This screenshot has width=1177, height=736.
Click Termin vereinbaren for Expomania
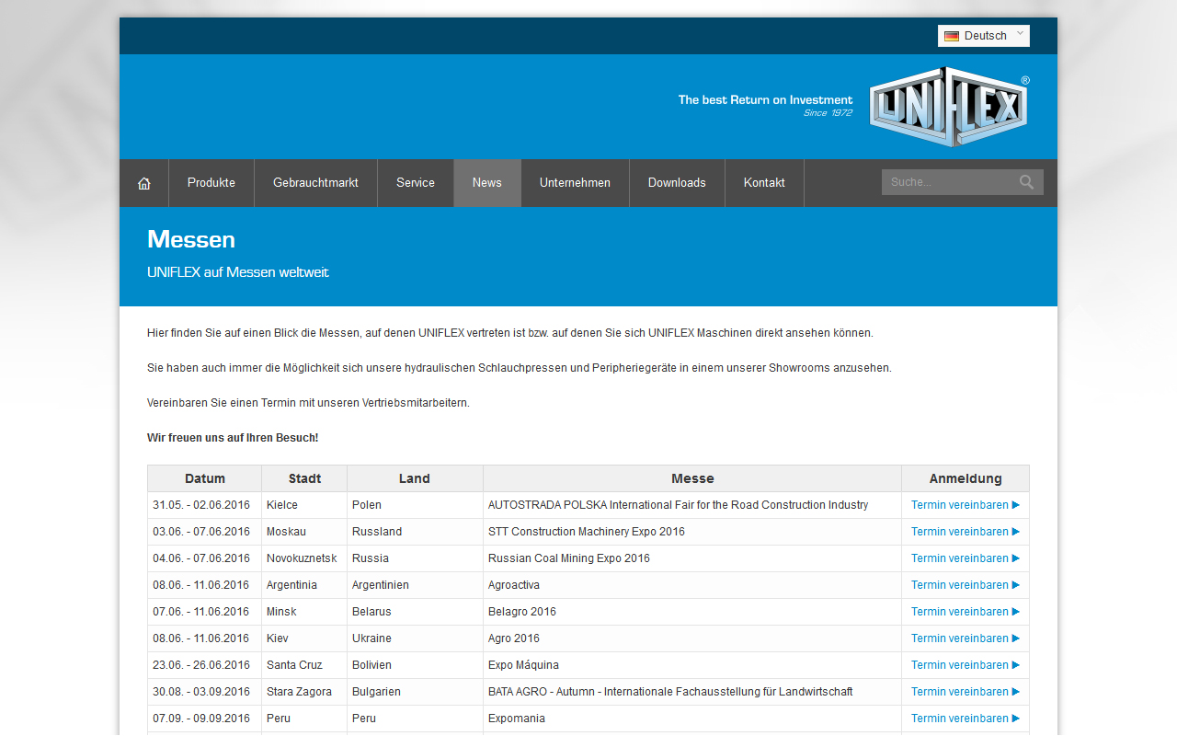(966, 719)
